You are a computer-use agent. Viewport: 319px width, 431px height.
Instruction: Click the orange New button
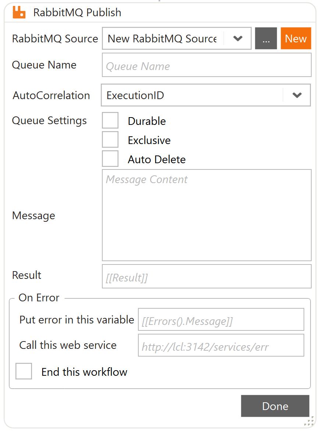coord(296,38)
